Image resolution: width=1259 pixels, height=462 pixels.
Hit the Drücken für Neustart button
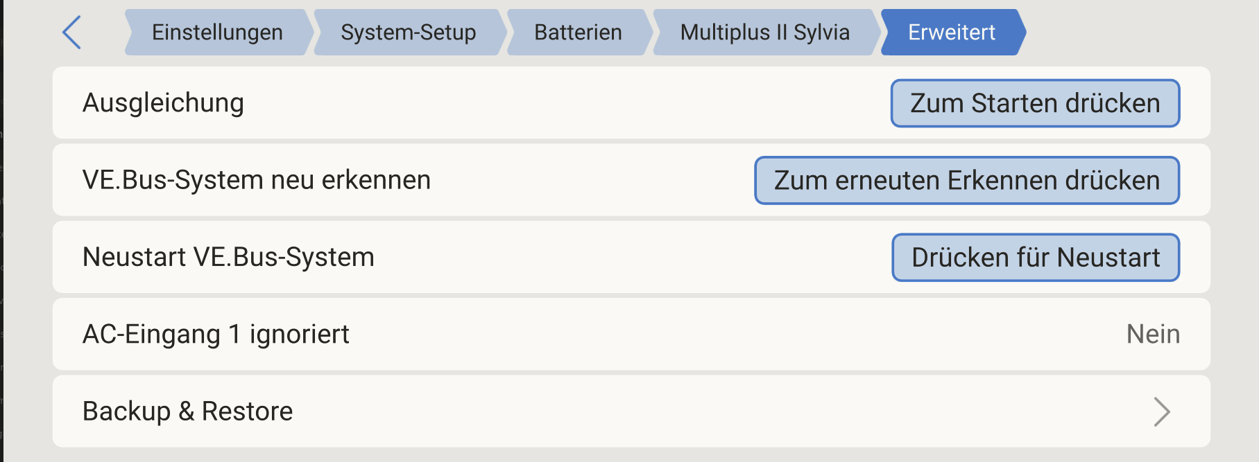1035,258
